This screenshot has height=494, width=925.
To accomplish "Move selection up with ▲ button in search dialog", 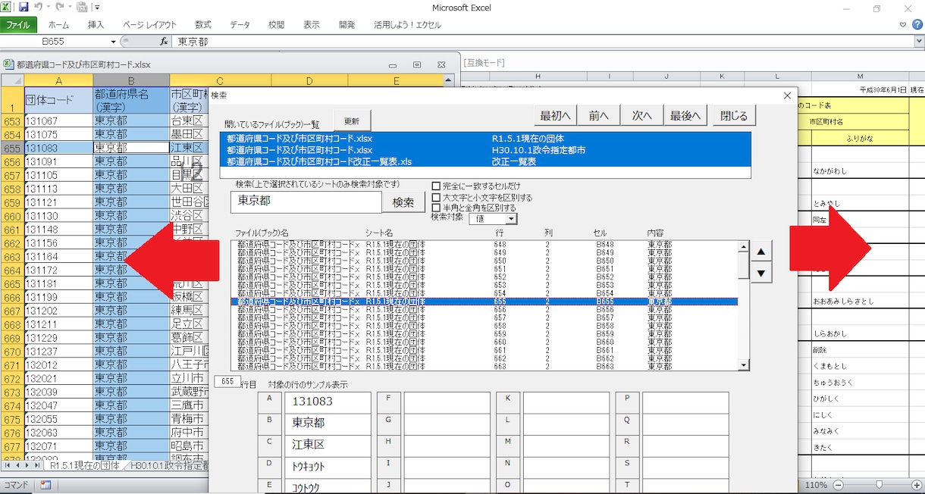I will point(761,252).
